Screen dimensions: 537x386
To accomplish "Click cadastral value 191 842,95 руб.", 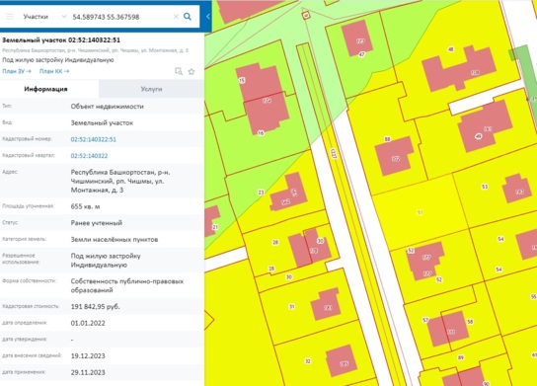I will pyautogui.click(x=95, y=307).
